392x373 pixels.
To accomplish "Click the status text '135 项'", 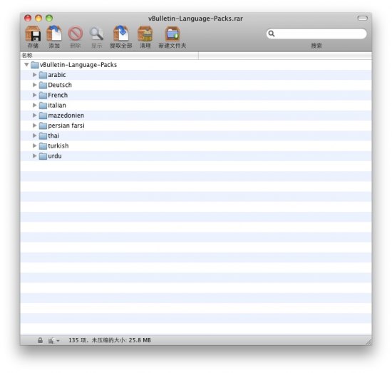I will click(x=77, y=340).
